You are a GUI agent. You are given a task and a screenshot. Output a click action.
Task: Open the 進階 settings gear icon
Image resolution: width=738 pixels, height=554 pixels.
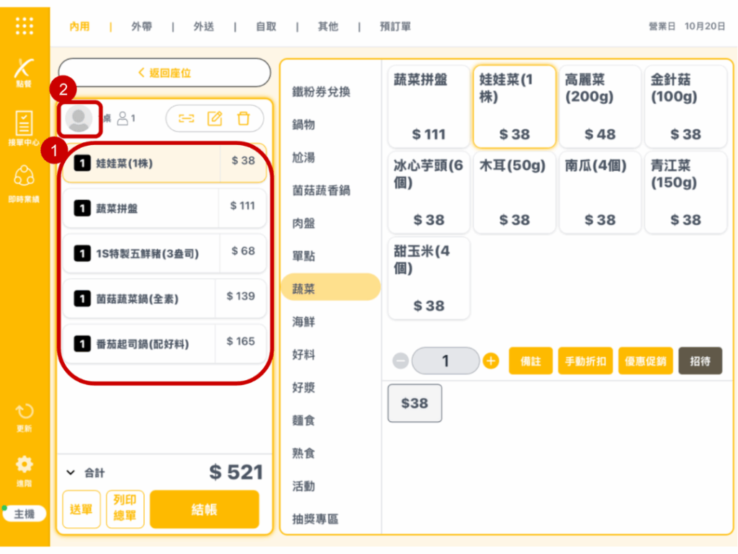[25, 469]
